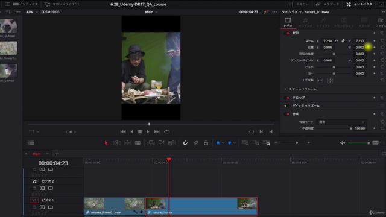Click horizontal flip button
This screenshot has width=386, height=217.
pyautogui.click(x=320, y=80)
